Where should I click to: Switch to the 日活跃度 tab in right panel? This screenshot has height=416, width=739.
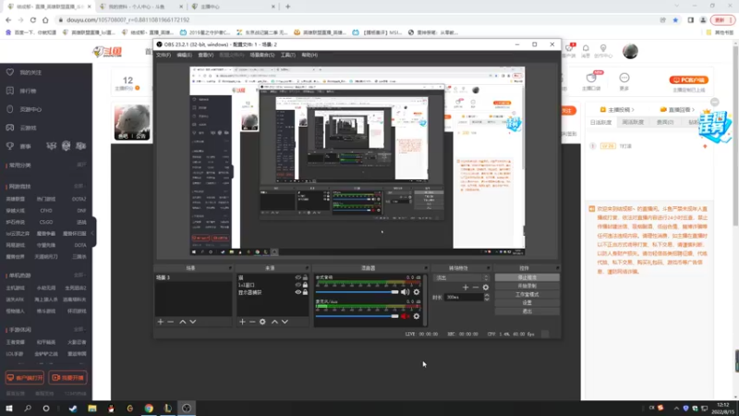pos(600,122)
